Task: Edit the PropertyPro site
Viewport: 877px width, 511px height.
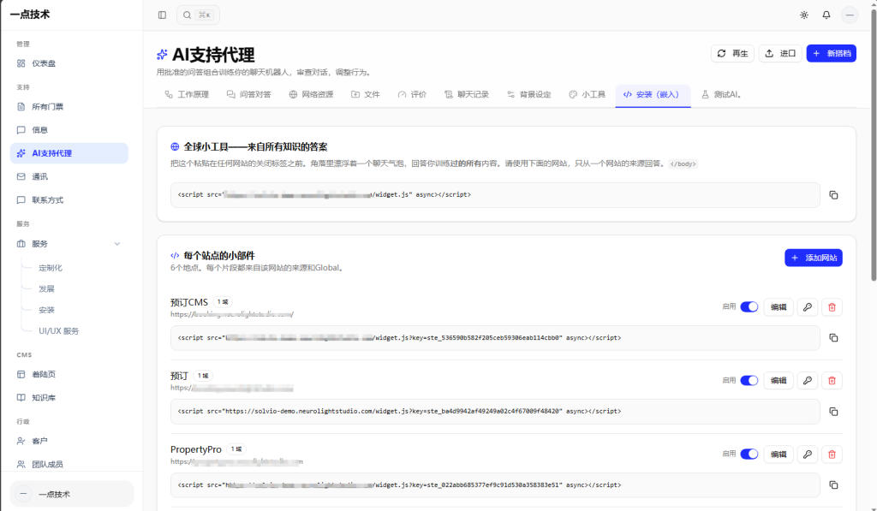Action: pos(779,454)
